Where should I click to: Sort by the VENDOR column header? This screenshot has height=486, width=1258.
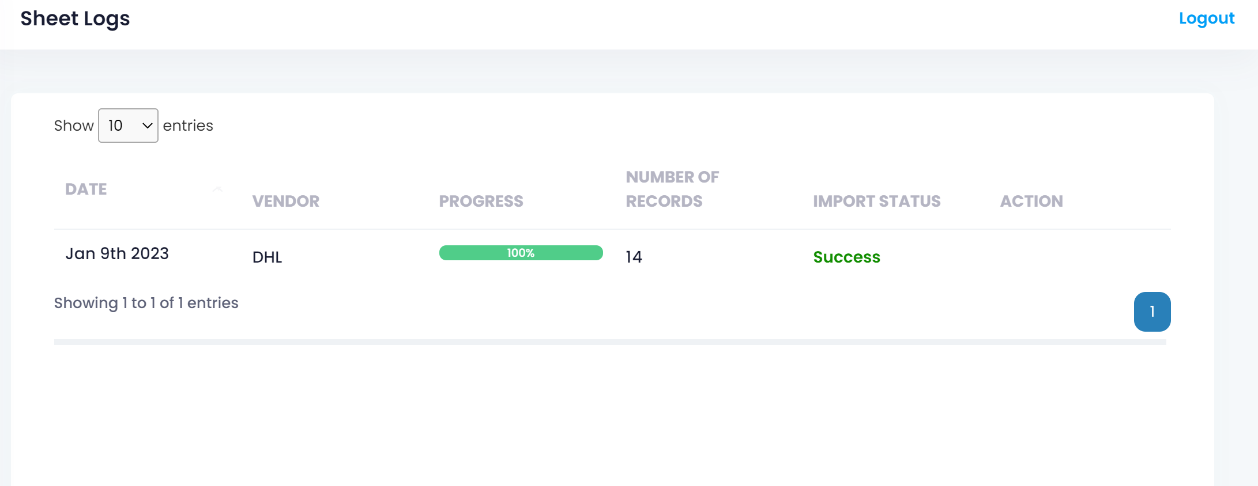[285, 201]
